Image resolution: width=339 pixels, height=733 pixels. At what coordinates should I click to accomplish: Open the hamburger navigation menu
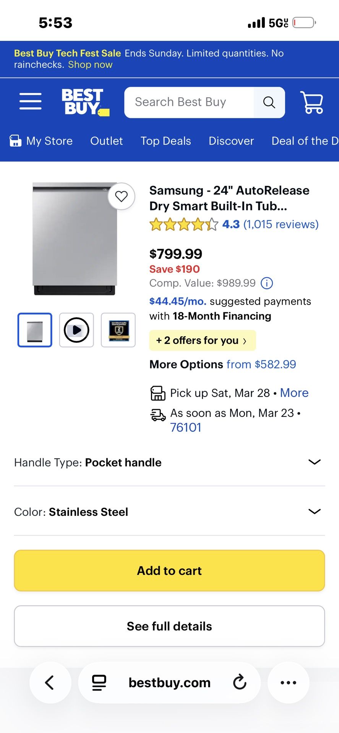tap(31, 101)
